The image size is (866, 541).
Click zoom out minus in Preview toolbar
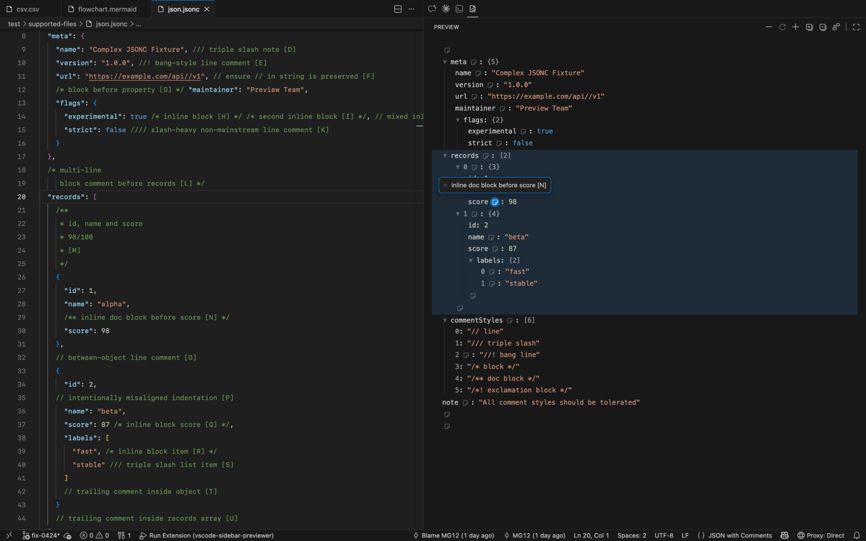point(769,27)
